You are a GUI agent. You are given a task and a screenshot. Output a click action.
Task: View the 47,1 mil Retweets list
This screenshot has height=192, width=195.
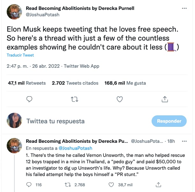27,83
